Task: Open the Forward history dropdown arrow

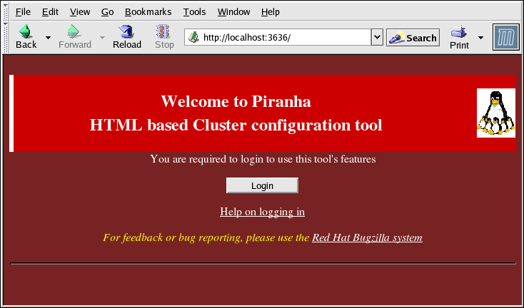Action: [x=102, y=37]
